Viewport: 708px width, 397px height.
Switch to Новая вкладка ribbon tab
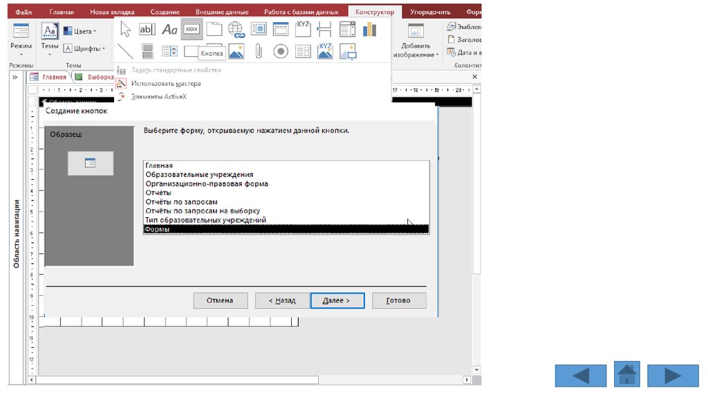pyautogui.click(x=112, y=12)
